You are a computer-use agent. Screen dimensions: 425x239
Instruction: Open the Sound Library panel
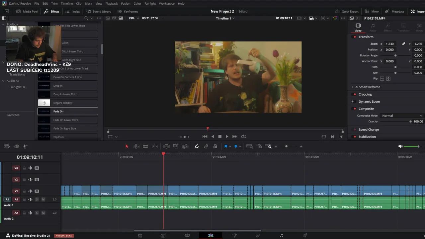tap(99, 11)
